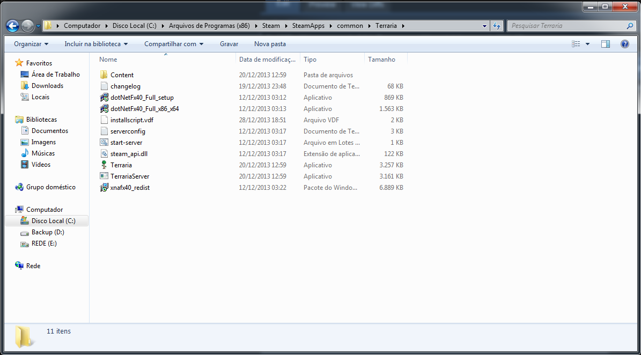This screenshot has height=355, width=641.
Task: Open Grupo doméstico in the sidebar
Action: coord(51,187)
